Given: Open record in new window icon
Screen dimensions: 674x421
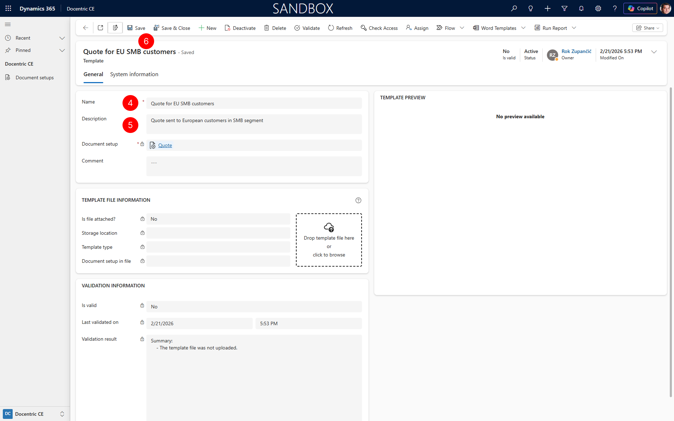Looking at the screenshot, I should pos(100,28).
